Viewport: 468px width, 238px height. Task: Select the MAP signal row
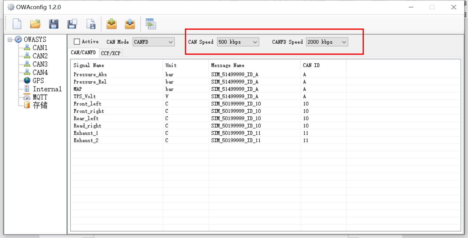[266, 89]
